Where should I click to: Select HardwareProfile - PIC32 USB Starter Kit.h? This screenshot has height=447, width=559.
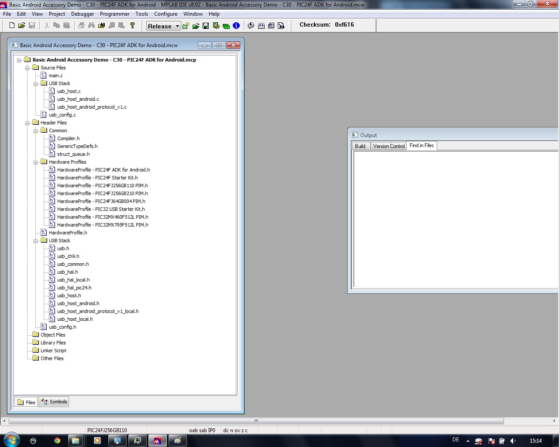click(101, 209)
